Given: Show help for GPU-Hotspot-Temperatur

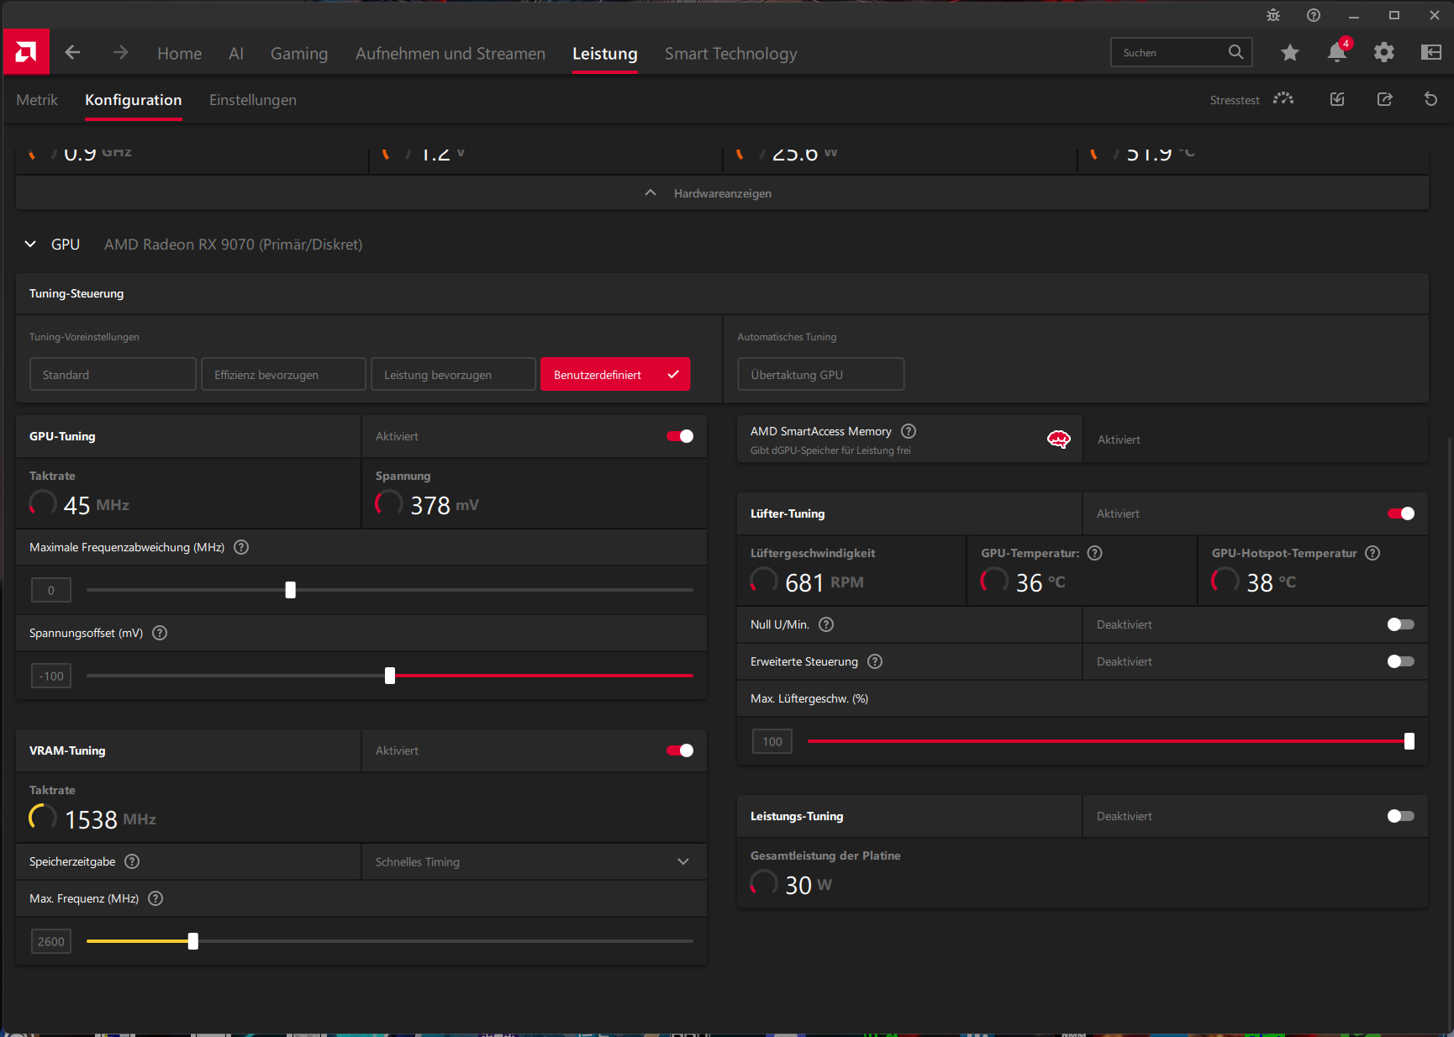Looking at the screenshot, I should coord(1372,553).
